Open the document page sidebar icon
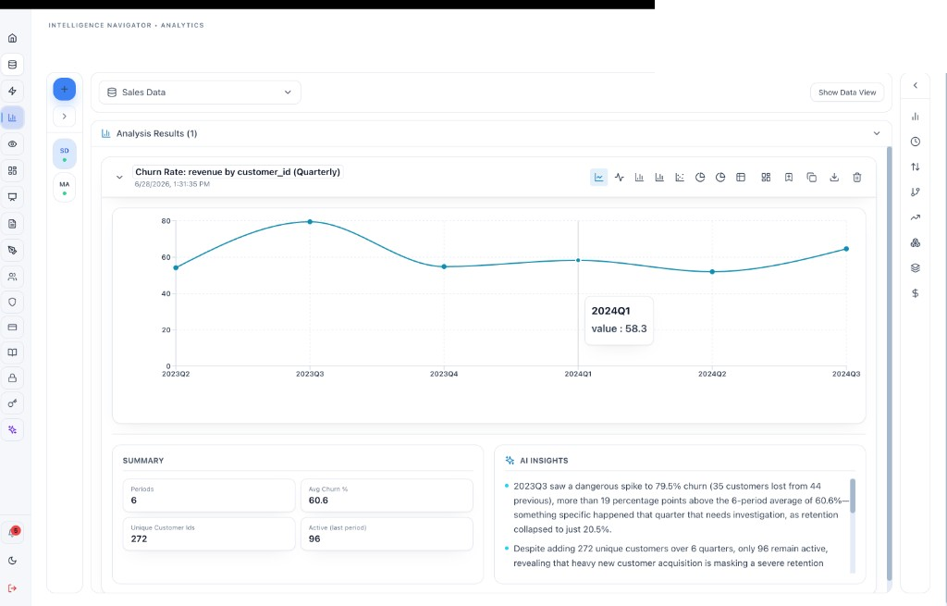The image size is (947, 606). [x=12, y=224]
